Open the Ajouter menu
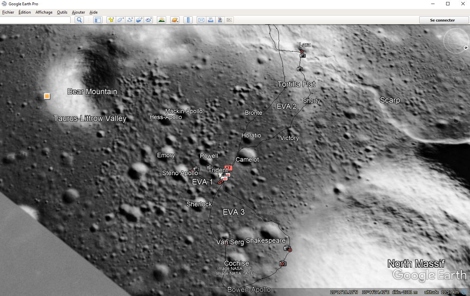The width and height of the screenshot is (470, 296). [79, 12]
